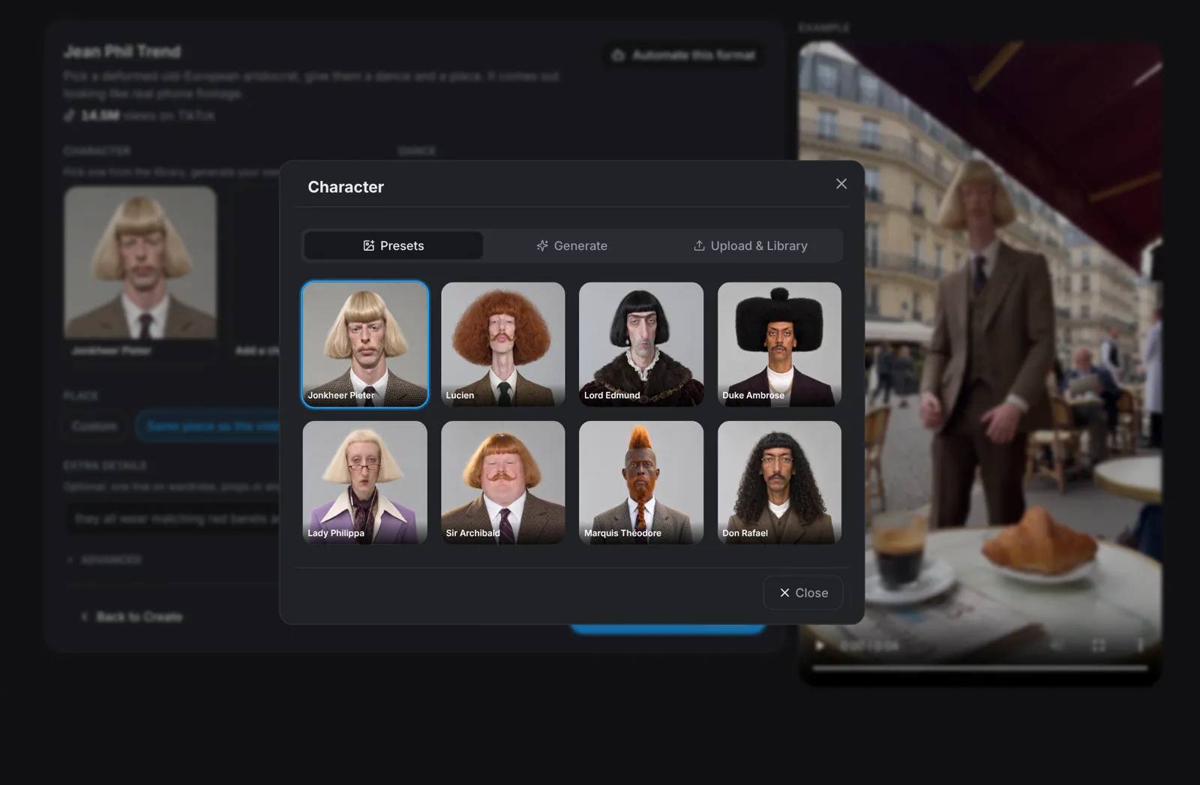The height and width of the screenshot is (785, 1200).
Task: Open the example video more options menu
Action: pos(1140,645)
